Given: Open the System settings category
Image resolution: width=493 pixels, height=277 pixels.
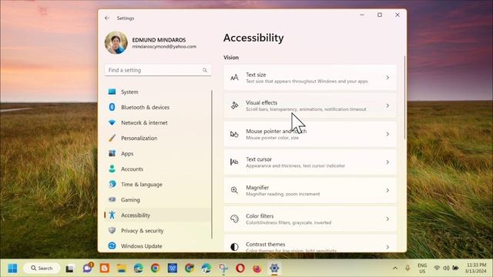Looking at the screenshot, I should (158, 92).
